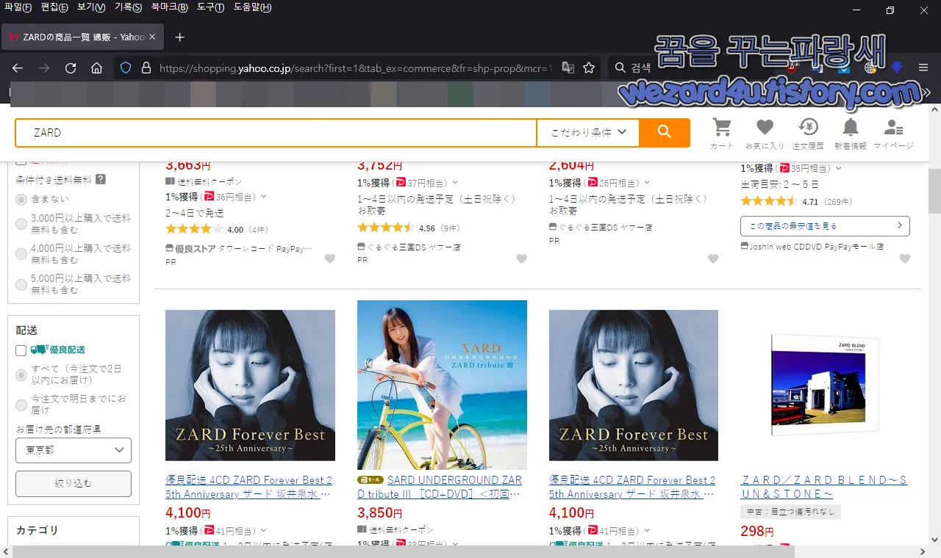Open the 東京都 prefecture dropdown
941x558 pixels.
coord(74,450)
